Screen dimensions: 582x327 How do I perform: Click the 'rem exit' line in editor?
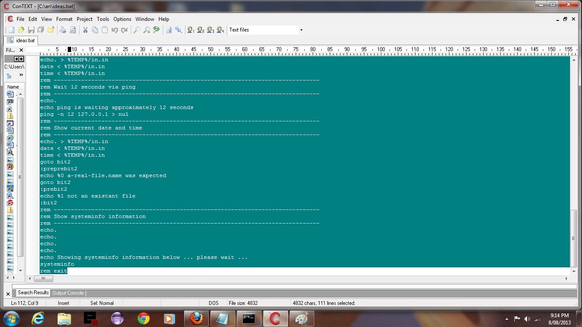(x=54, y=271)
